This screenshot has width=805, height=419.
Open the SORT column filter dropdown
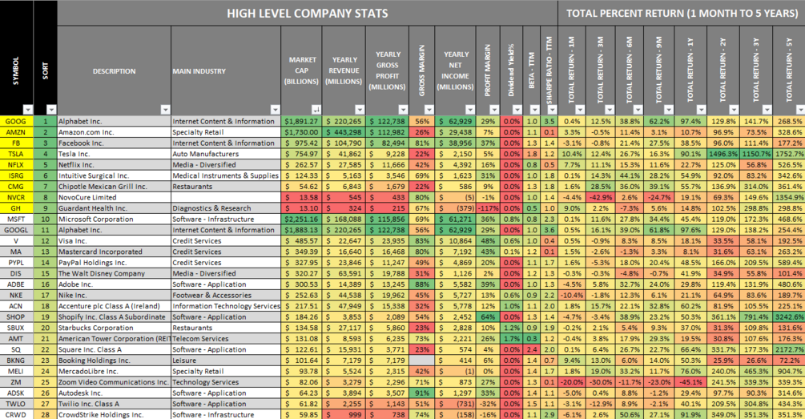click(x=51, y=110)
